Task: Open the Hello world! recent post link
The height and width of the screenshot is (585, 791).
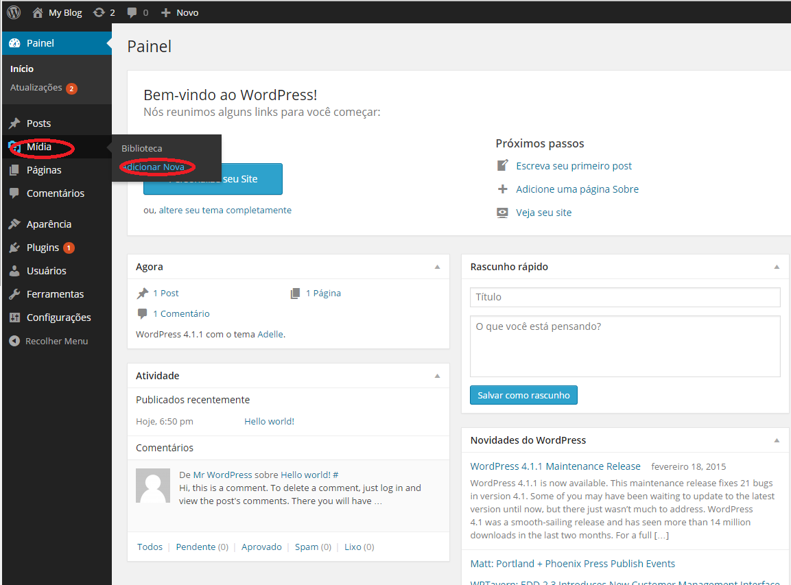Action: point(269,422)
